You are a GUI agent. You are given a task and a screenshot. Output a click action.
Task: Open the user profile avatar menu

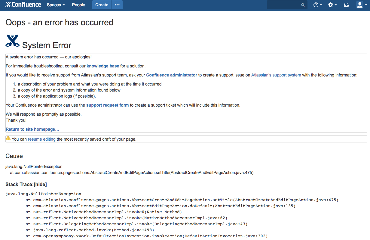point(361,5)
